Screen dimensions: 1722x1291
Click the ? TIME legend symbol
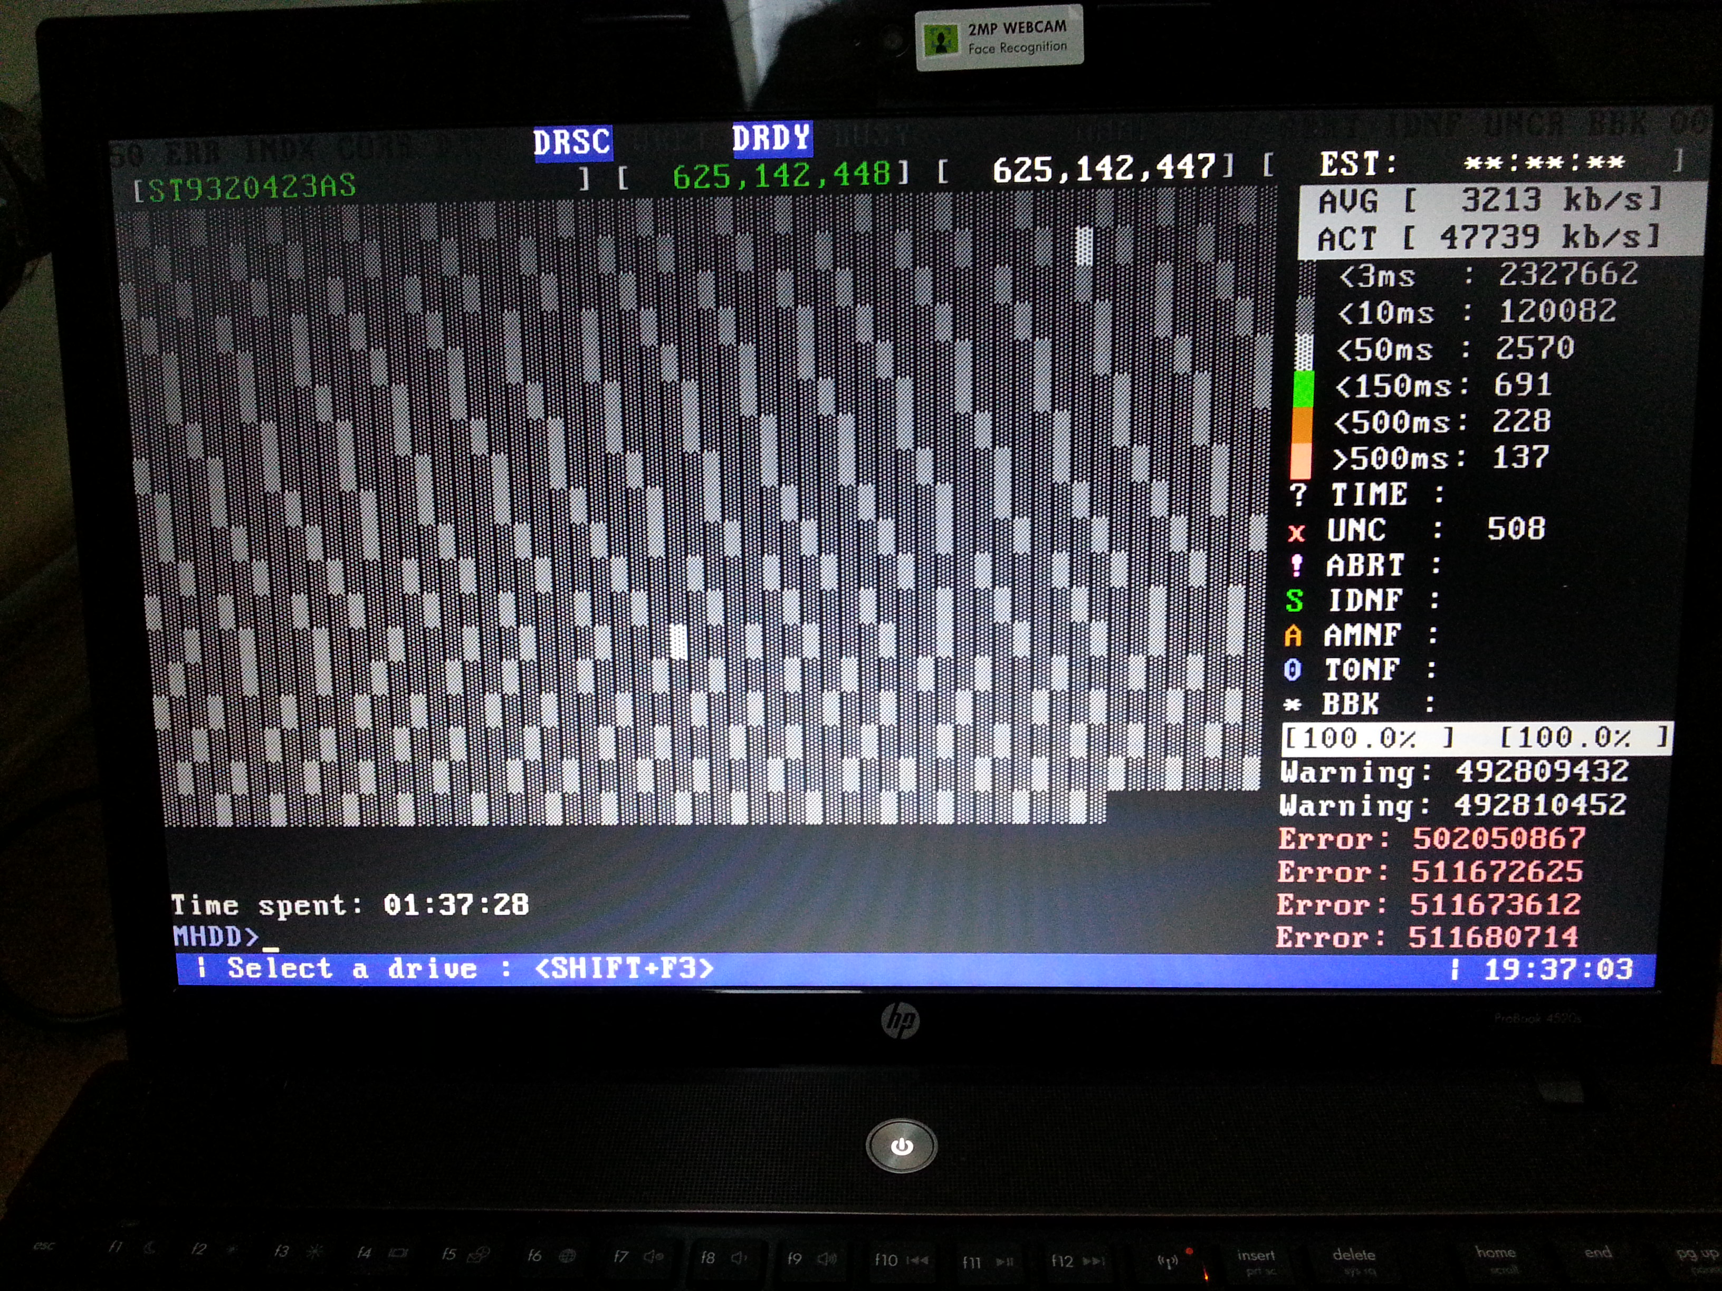tap(1298, 494)
